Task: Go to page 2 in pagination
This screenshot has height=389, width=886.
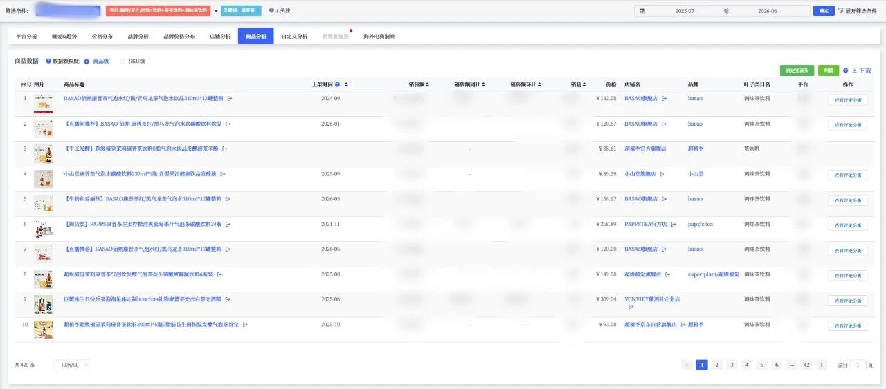Action: 716,365
